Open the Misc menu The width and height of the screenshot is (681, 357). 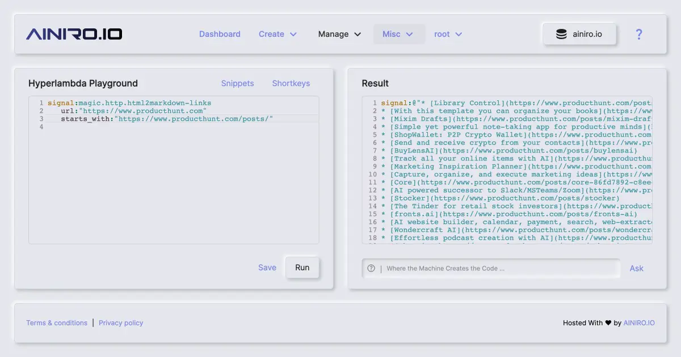click(399, 34)
